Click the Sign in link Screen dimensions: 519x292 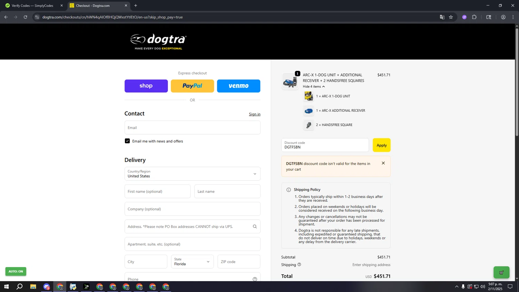coord(254,114)
